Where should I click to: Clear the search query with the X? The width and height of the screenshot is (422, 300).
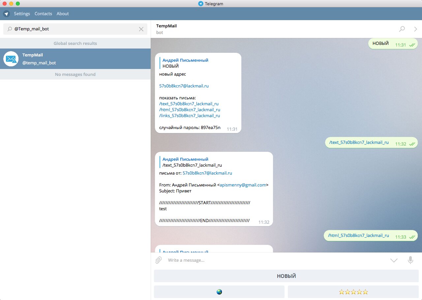point(141,29)
